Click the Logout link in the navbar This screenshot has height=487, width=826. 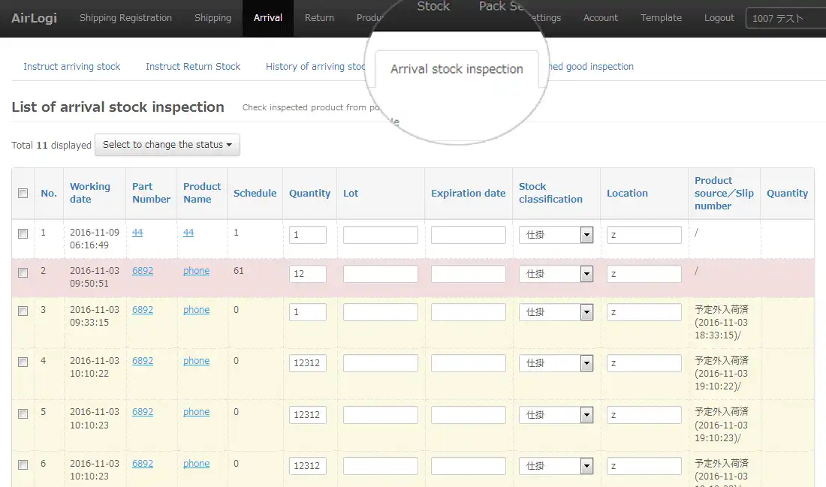pyautogui.click(x=719, y=18)
